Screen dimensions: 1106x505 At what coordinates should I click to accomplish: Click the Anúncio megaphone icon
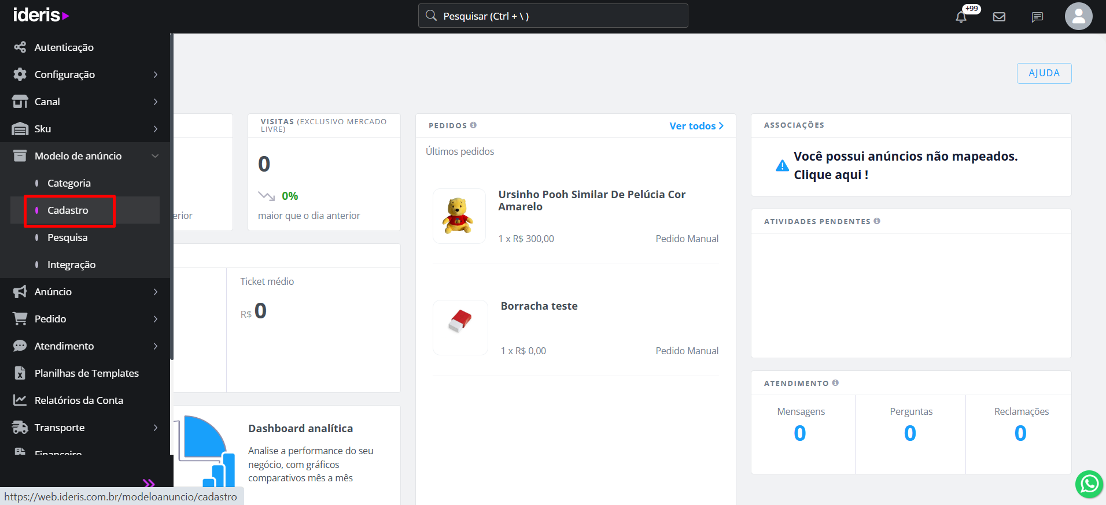tap(20, 292)
